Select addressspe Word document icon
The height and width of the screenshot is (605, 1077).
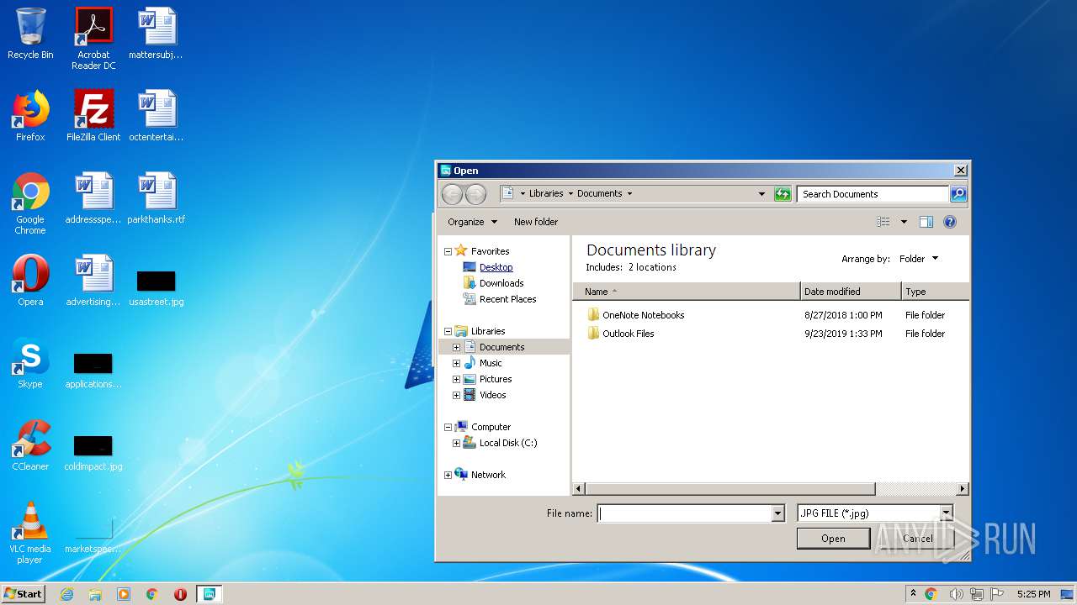[93, 199]
